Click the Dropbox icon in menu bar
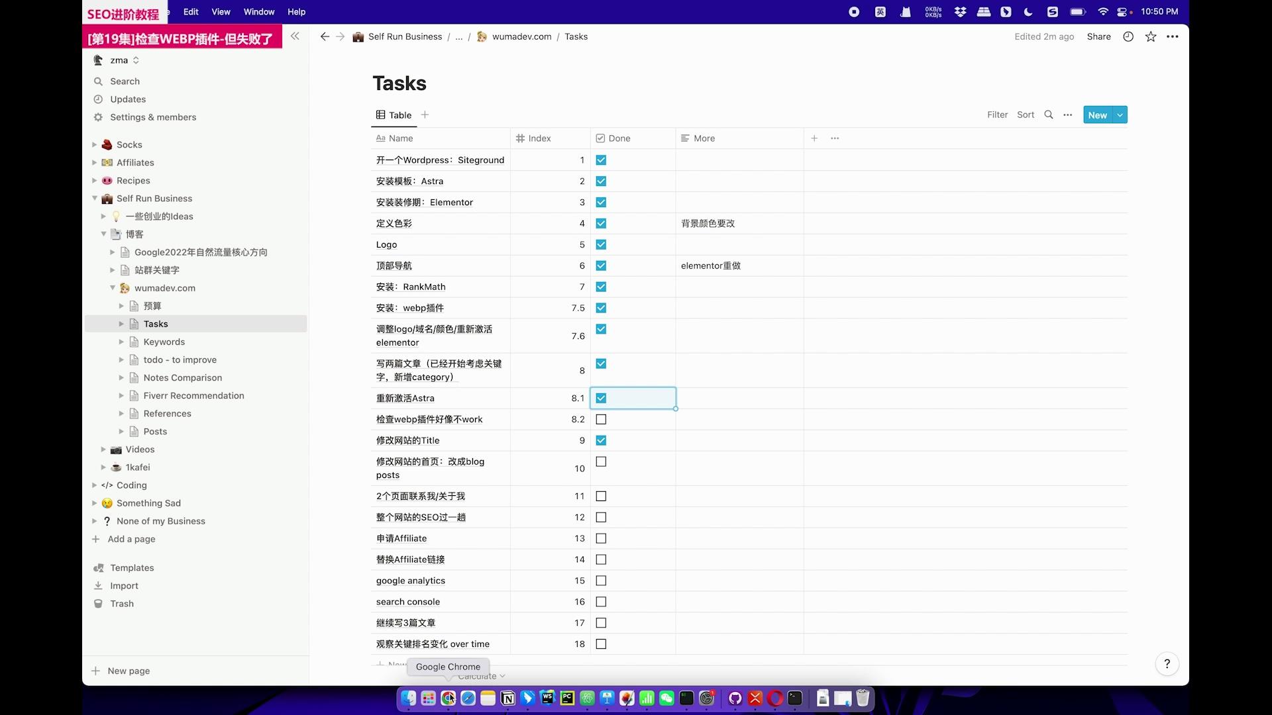The image size is (1272, 715). pyautogui.click(x=960, y=11)
